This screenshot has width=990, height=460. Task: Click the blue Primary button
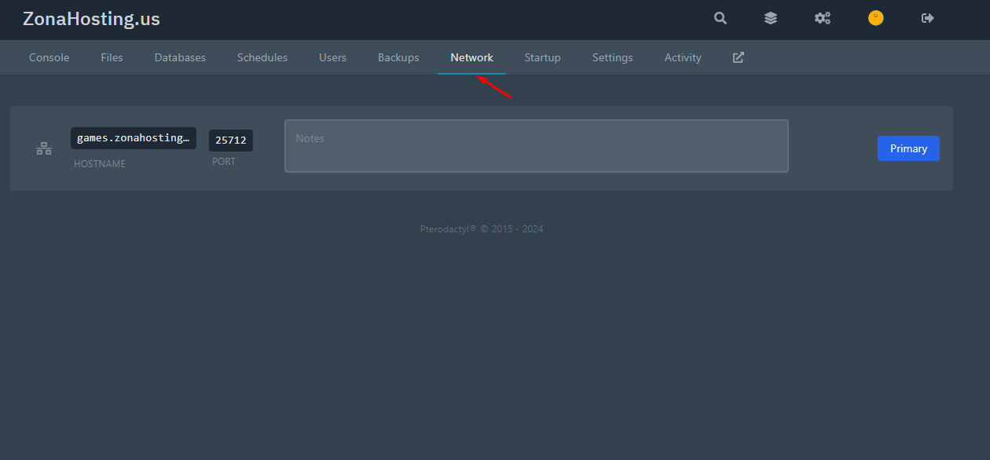coord(907,148)
